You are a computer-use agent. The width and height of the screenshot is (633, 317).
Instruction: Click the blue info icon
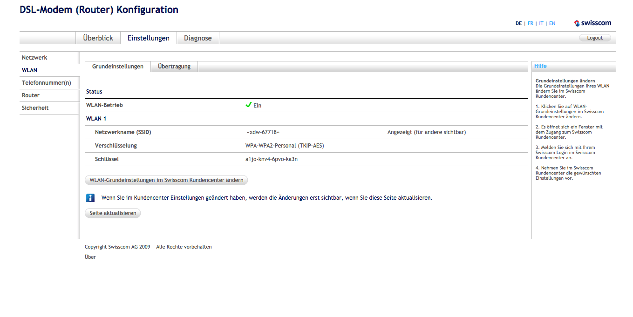coord(90,198)
